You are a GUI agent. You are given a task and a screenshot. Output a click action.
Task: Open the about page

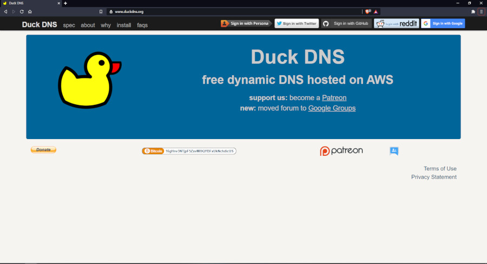[x=88, y=25]
